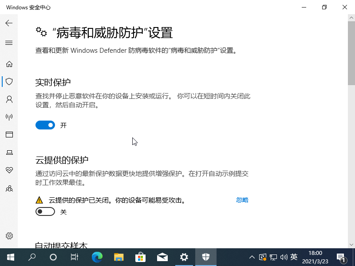355x266 pixels.
Task: Disable 实时保护 toggle
Action: (x=45, y=125)
